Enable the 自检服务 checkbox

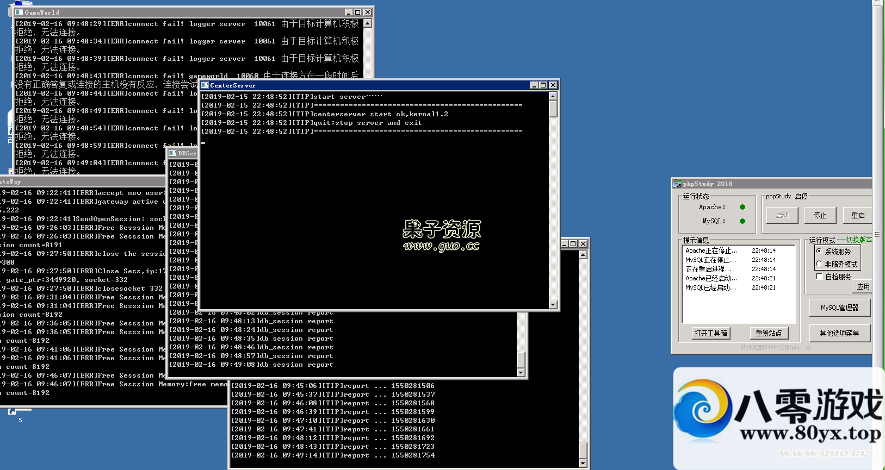click(x=819, y=277)
